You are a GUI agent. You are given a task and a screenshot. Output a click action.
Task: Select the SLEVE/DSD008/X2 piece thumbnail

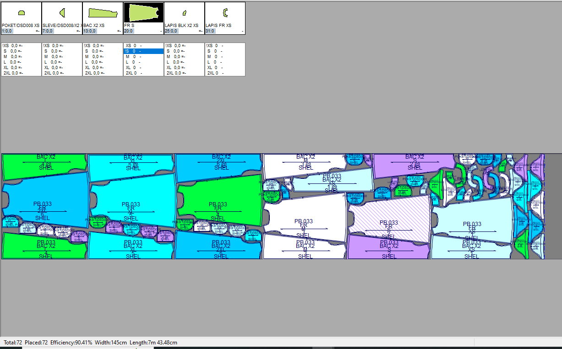pyautogui.click(x=62, y=13)
